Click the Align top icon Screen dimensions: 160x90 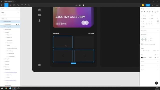tap(150, 12)
